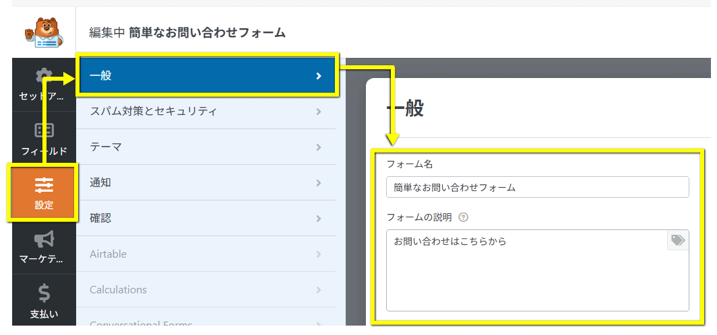Open スパム対策とセキュリティ settings section
Image resolution: width=717 pixels, height=335 pixels.
(206, 111)
